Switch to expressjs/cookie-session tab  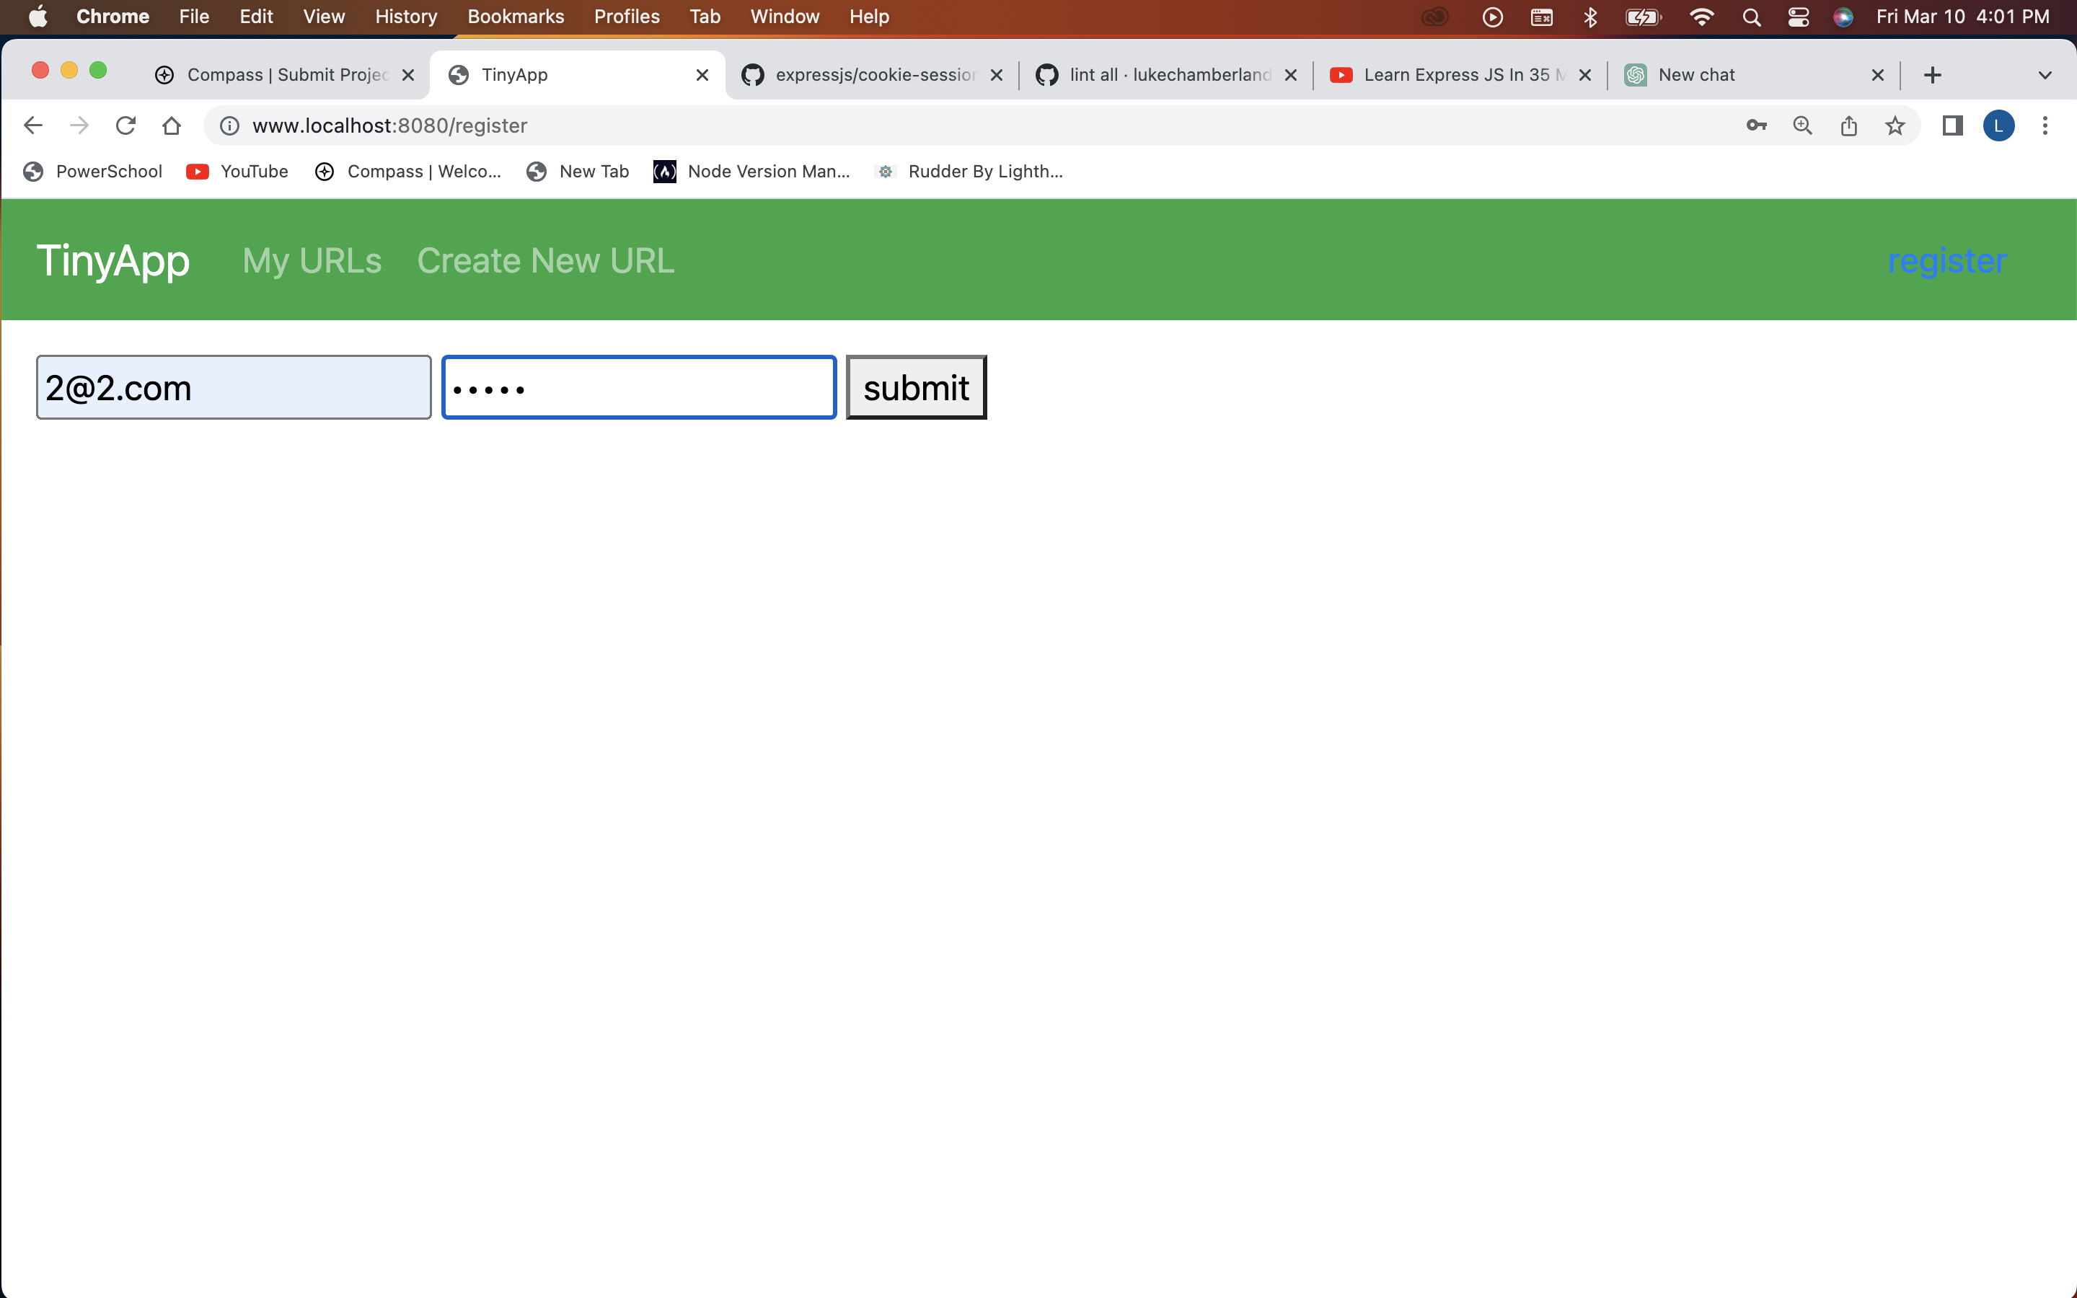click(x=874, y=75)
